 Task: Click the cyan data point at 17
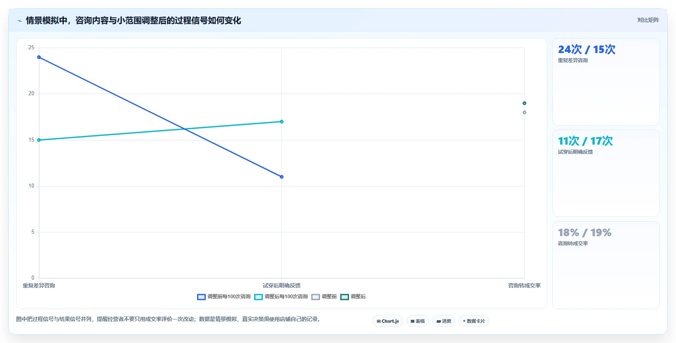281,122
